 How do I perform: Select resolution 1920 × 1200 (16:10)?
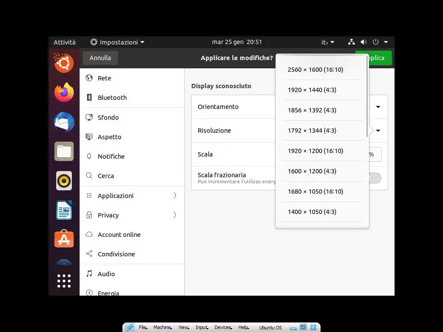coord(322,151)
